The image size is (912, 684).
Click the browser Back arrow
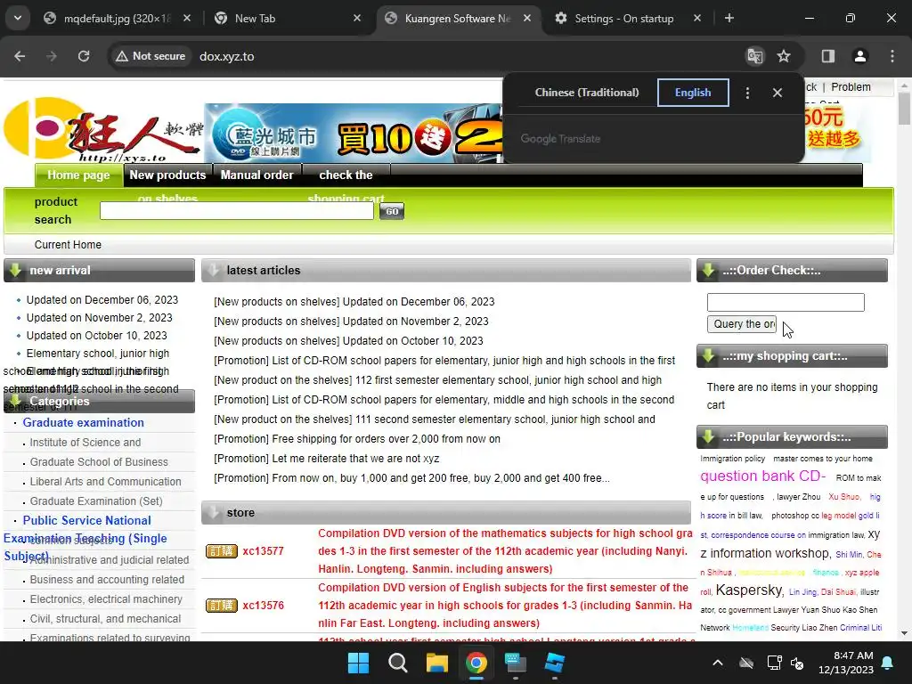point(20,56)
